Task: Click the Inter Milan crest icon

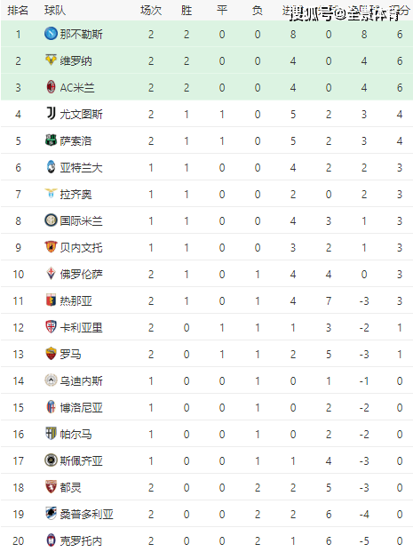Action: click(x=51, y=220)
